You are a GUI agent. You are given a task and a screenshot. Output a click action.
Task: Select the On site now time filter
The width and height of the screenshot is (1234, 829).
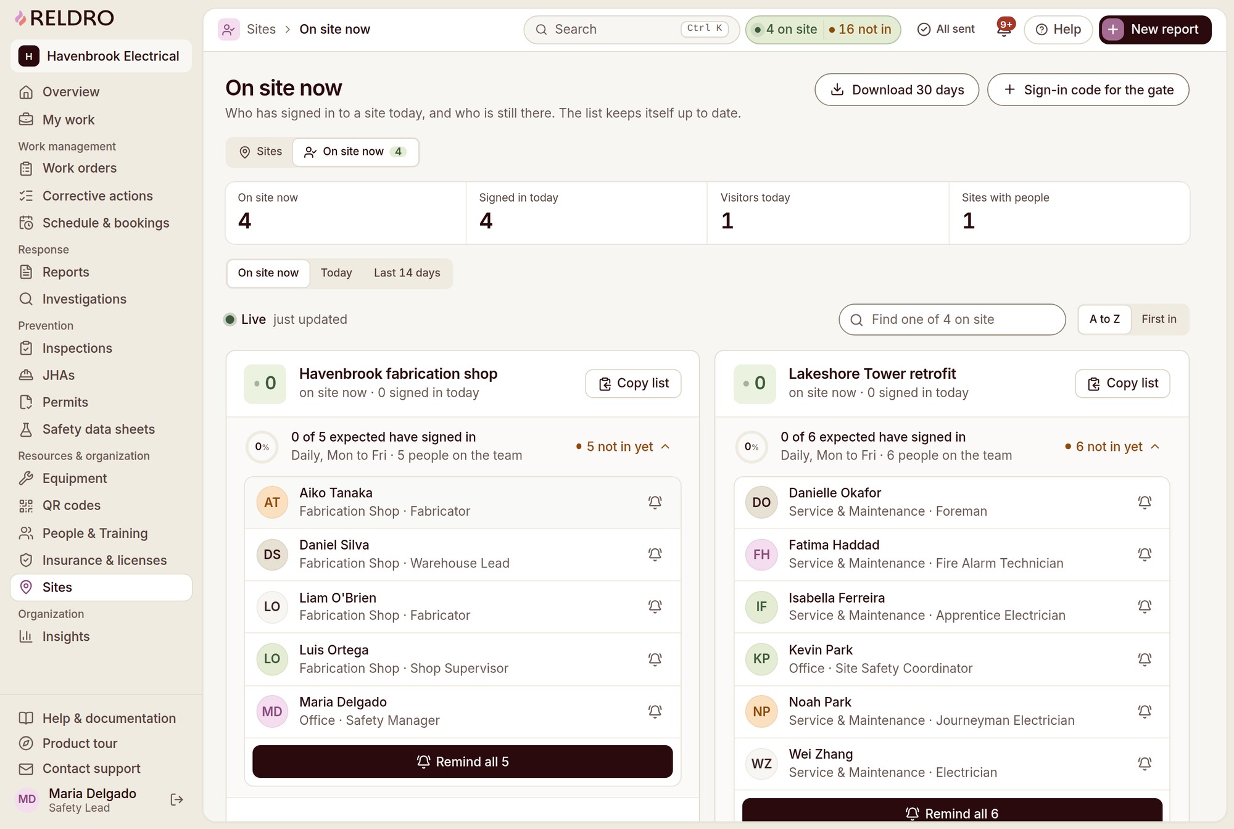[x=268, y=273]
